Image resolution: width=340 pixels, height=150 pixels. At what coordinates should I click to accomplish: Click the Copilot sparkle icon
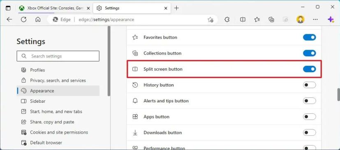[331, 19]
